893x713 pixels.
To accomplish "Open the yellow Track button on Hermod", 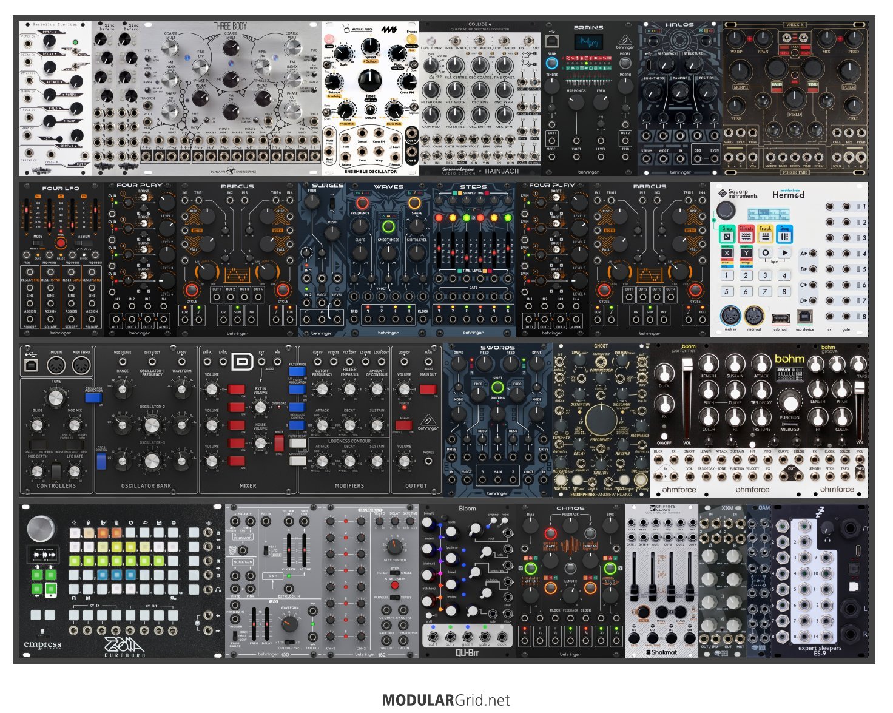I will 766,234.
